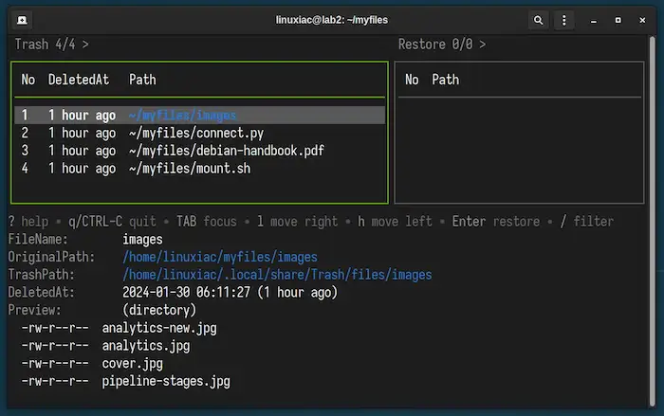The width and height of the screenshot is (664, 416).
Task: Open the OriginalPath /home/linuxiac/myfiles/images link
Action: click(x=220, y=257)
